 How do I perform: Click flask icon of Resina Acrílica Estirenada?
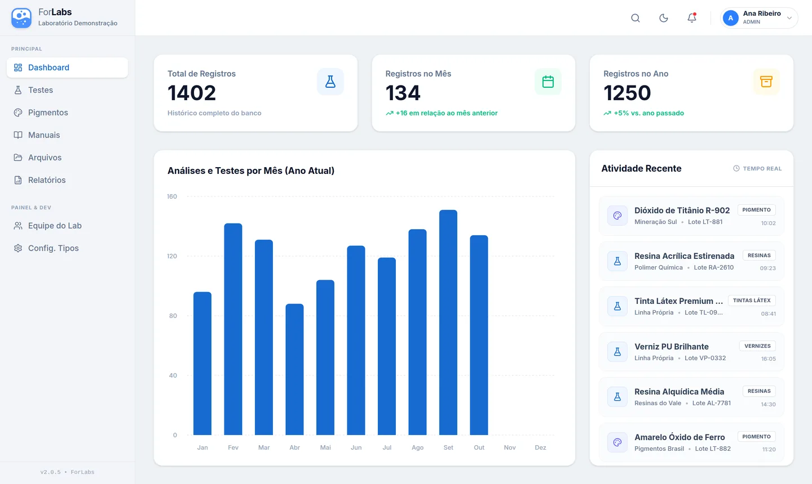617,261
